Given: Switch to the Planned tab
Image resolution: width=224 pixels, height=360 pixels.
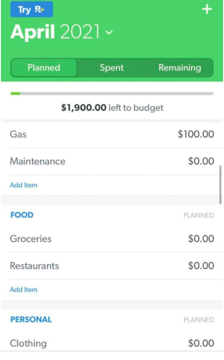Looking at the screenshot, I should click(x=43, y=68).
